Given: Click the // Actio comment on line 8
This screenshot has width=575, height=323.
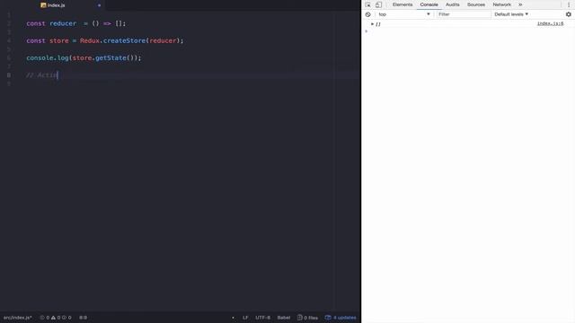Looking at the screenshot, I should click(42, 75).
